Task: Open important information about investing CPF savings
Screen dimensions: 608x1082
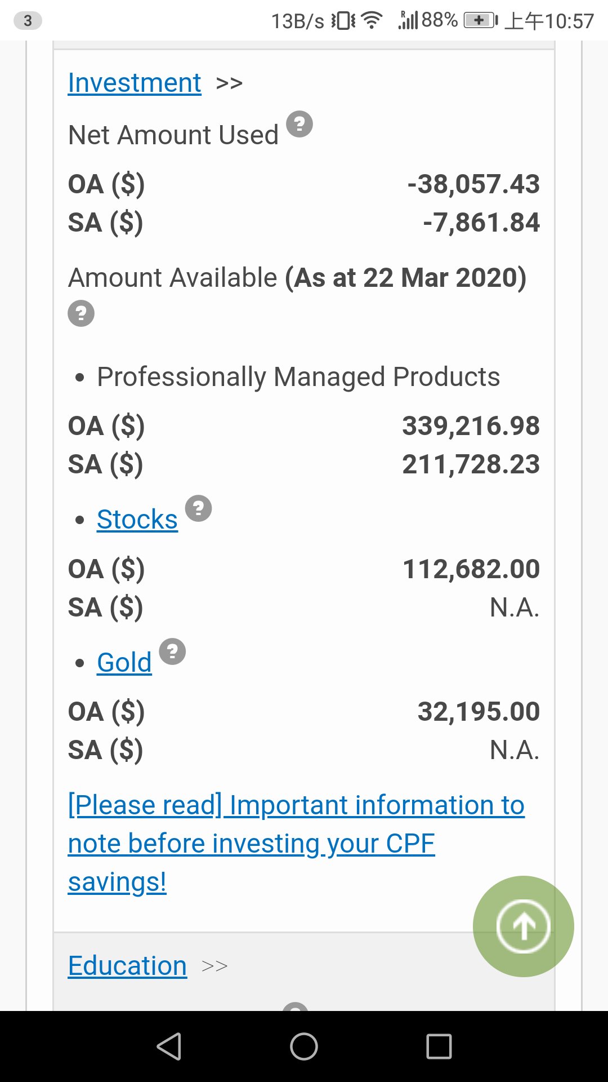Action: tap(296, 843)
